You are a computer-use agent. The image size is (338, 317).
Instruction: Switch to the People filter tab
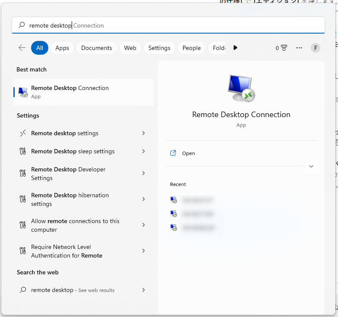[x=192, y=48]
